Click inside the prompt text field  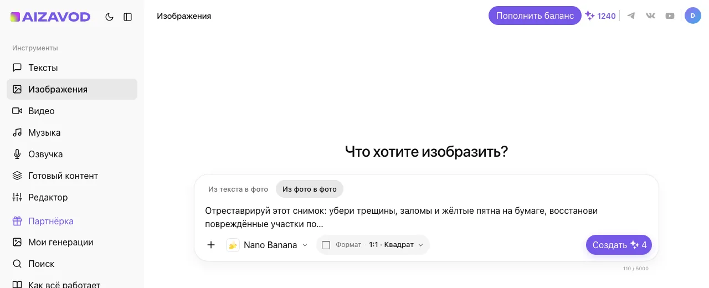[426, 218]
